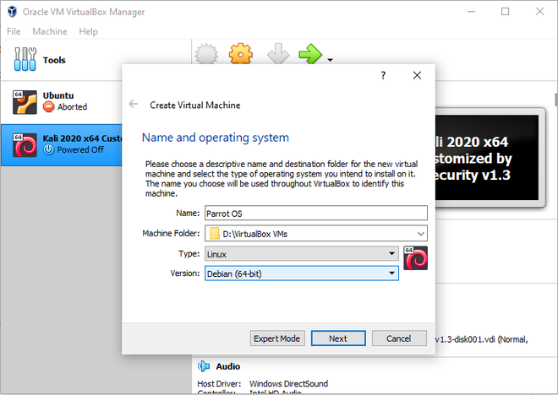Click the VirtualBox logo in the title bar
Screen dimensions: 558x395
point(12,12)
